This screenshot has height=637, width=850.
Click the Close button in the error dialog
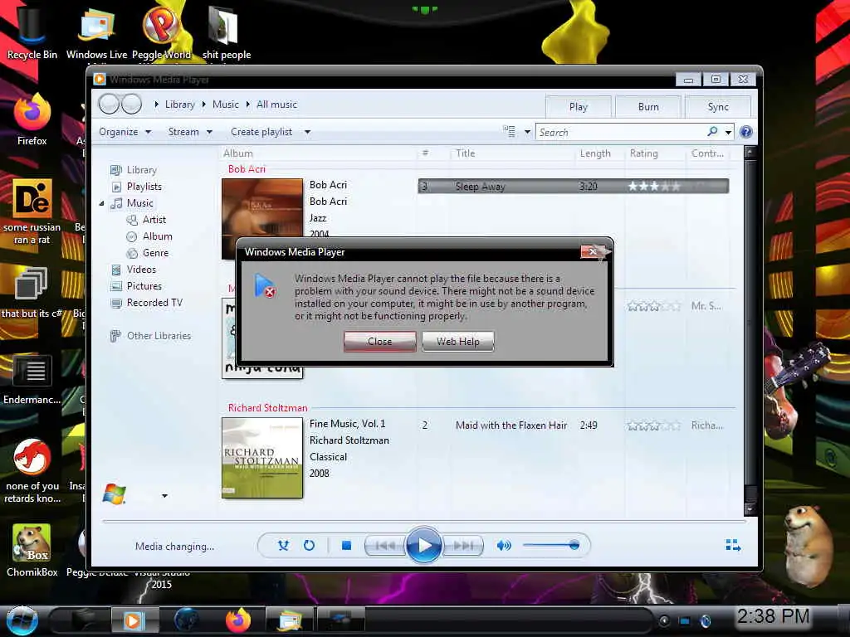point(379,341)
